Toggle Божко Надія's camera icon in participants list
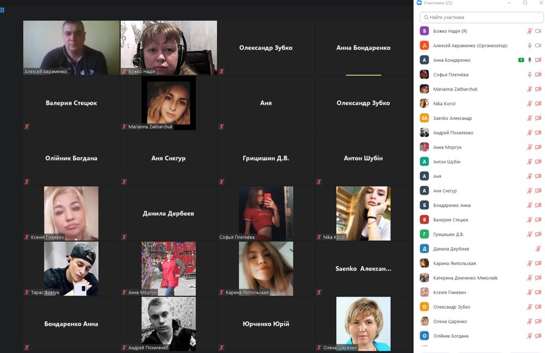The width and height of the screenshot is (545, 353). point(538,31)
